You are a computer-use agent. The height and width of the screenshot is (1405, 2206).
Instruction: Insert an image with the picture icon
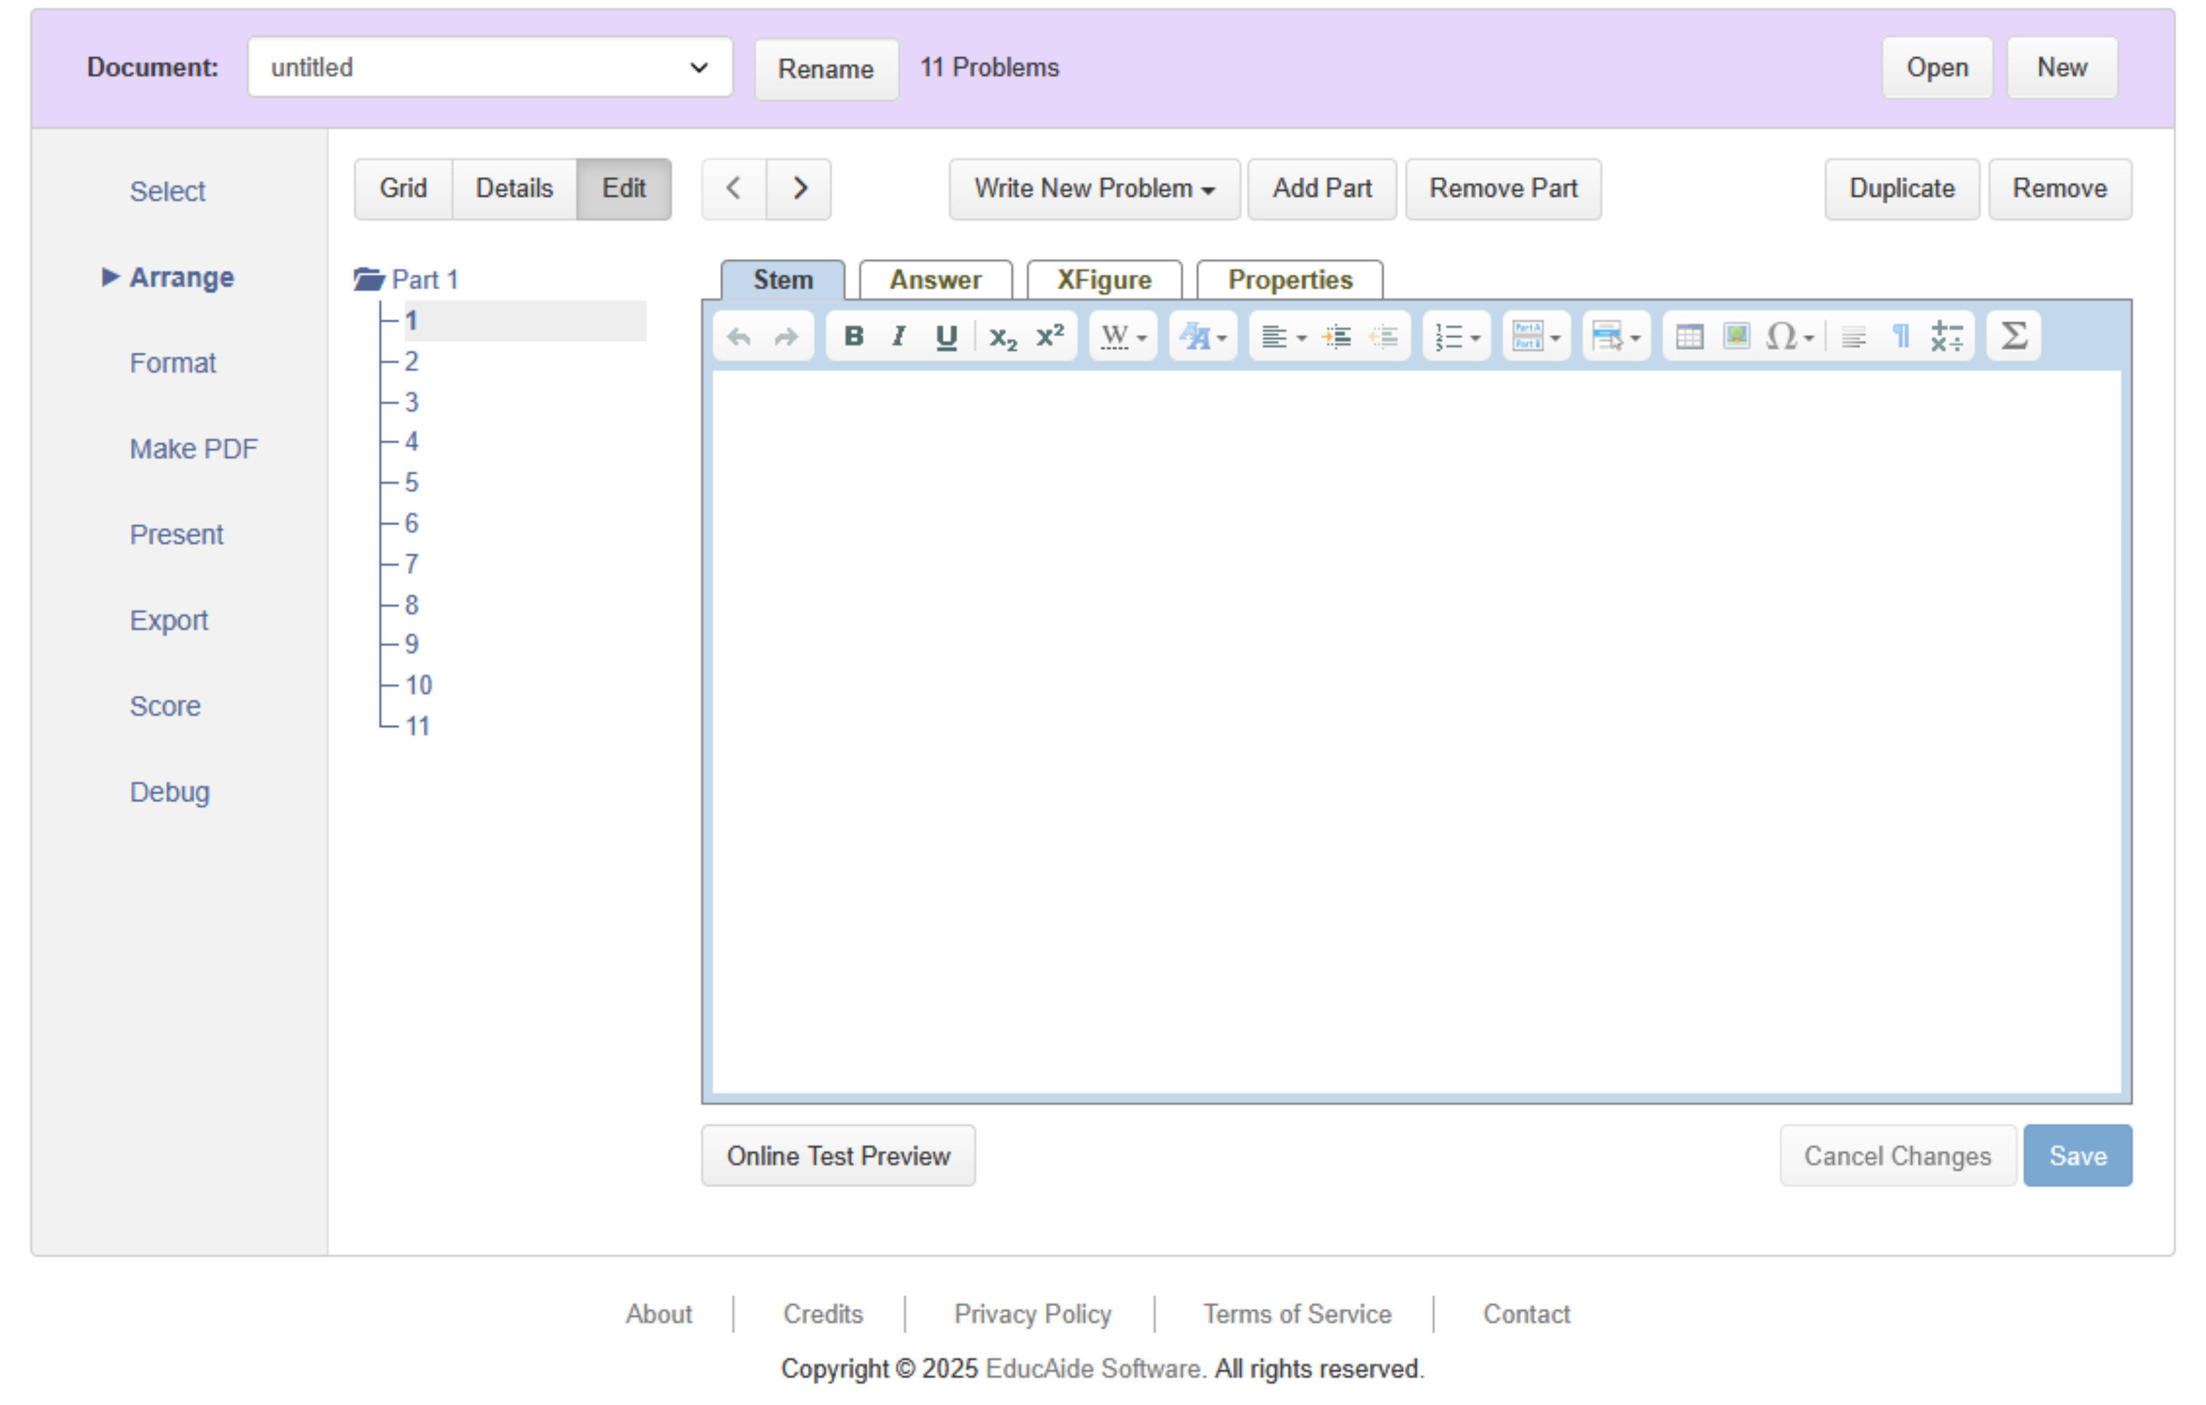point(1737,337)
